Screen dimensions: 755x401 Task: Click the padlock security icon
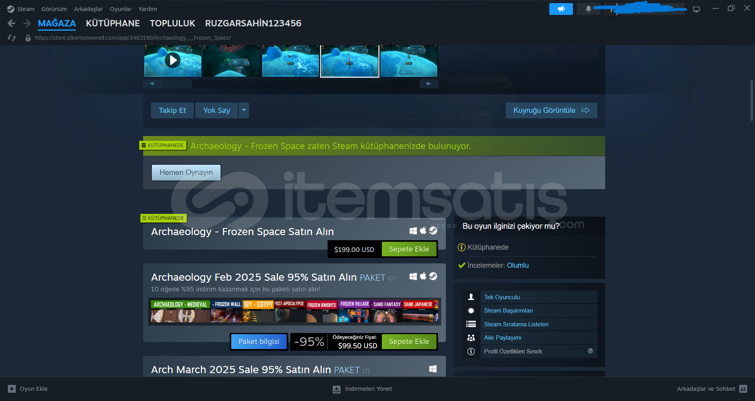coord(28,38)
